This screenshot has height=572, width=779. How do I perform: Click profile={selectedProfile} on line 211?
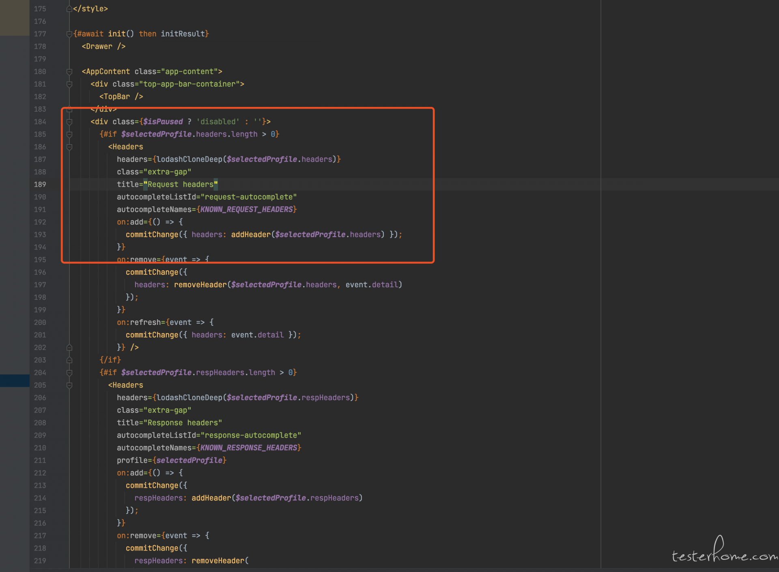pos(172,461)
